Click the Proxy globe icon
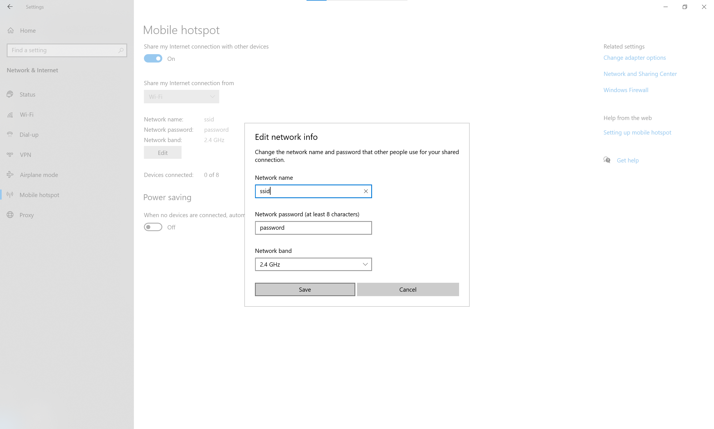 coord(10,215)
